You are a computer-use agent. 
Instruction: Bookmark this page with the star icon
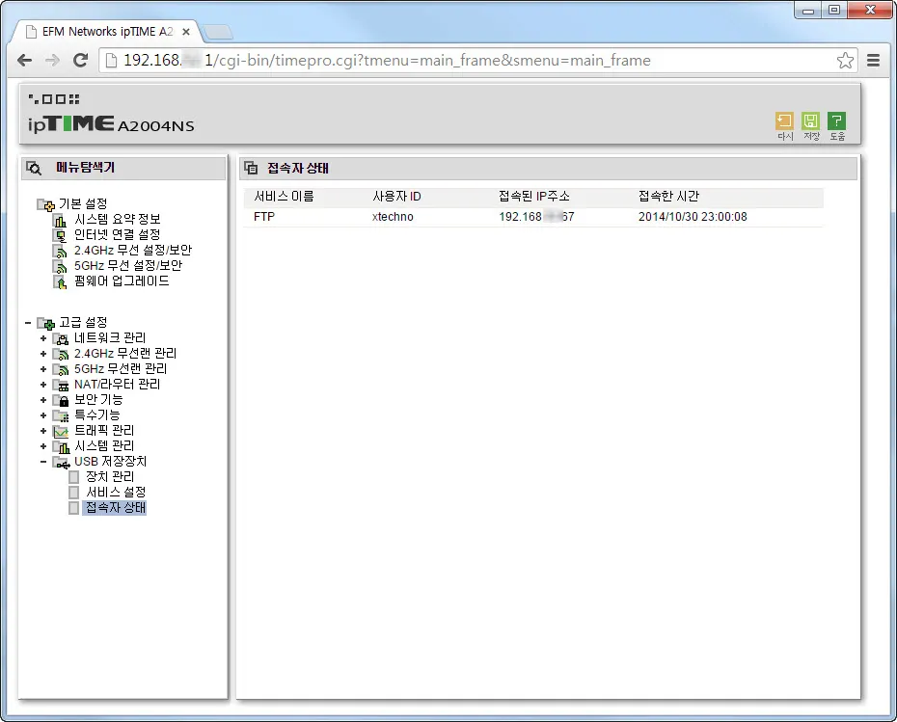[x=845, y=61]
